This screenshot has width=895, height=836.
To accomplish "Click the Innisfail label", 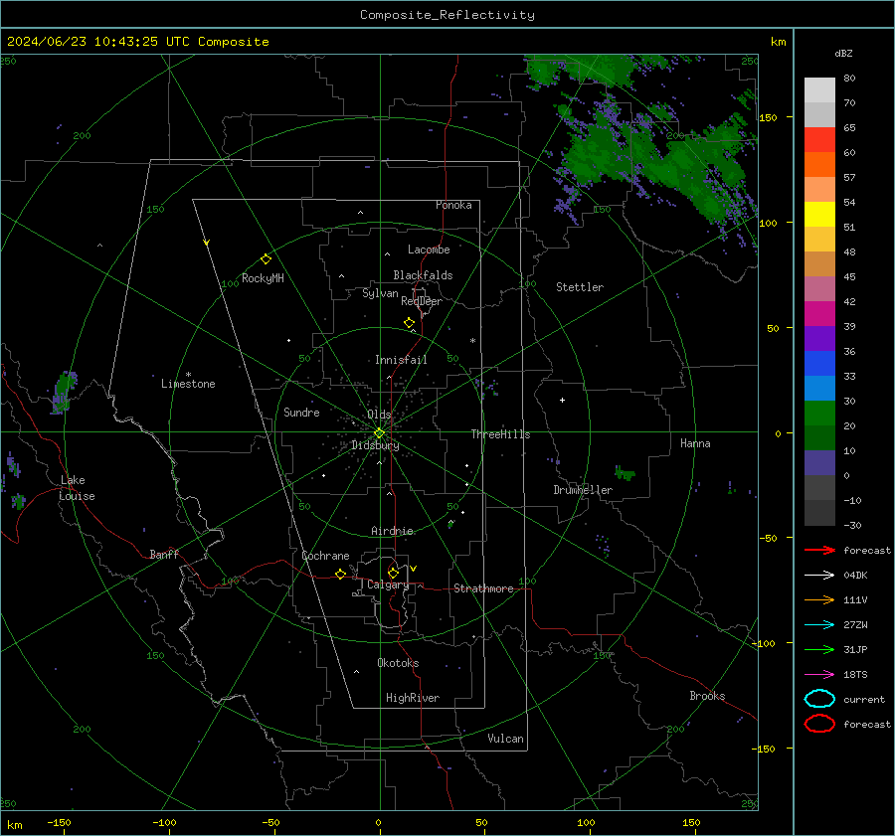I will [401, 360].
